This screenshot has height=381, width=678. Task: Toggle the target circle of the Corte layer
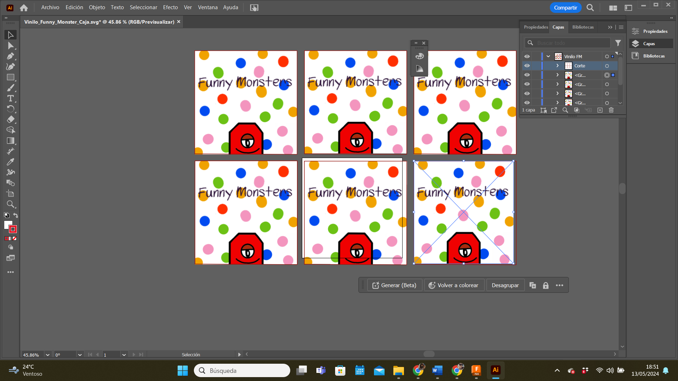pos(607,66)
